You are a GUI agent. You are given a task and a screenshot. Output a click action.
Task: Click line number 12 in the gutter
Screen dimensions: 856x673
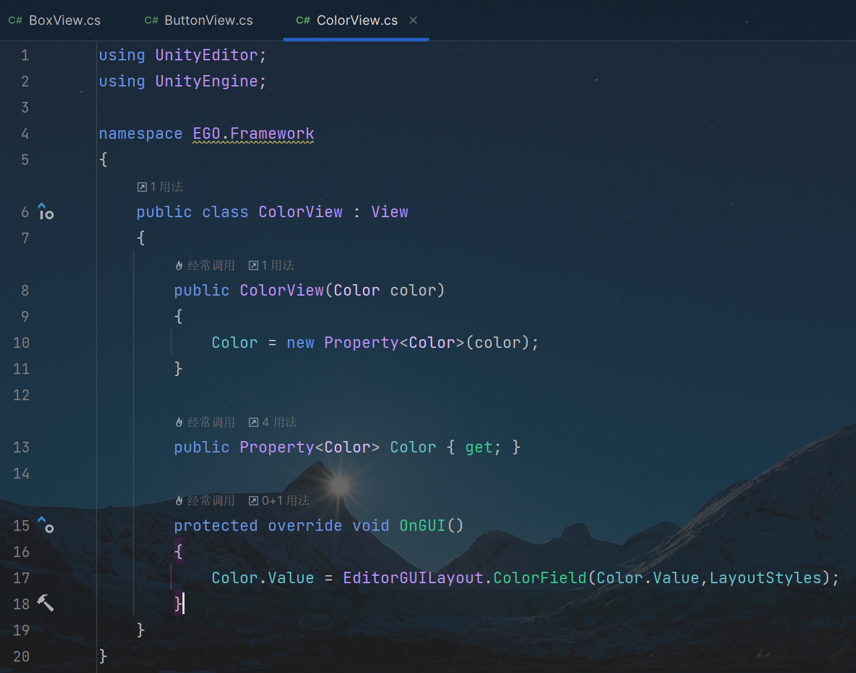21,395
